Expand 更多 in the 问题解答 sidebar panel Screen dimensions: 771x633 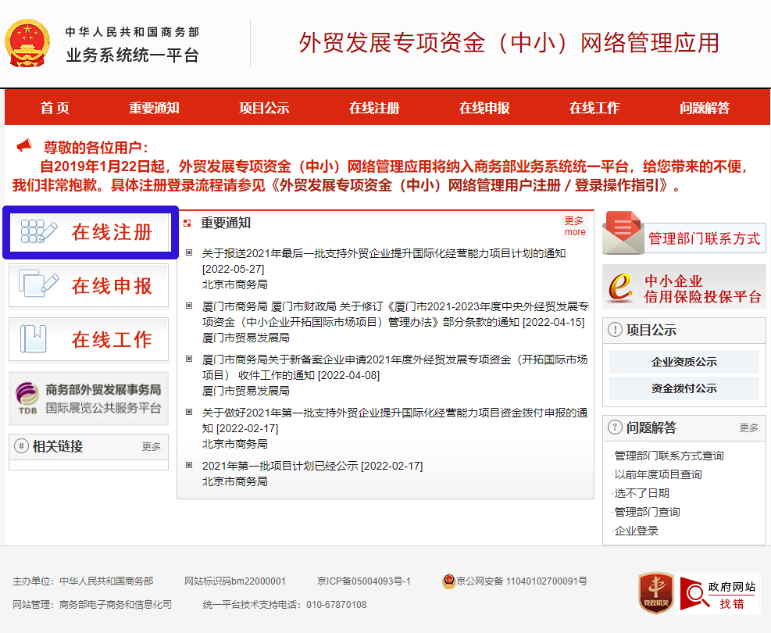tap(749, 428)
